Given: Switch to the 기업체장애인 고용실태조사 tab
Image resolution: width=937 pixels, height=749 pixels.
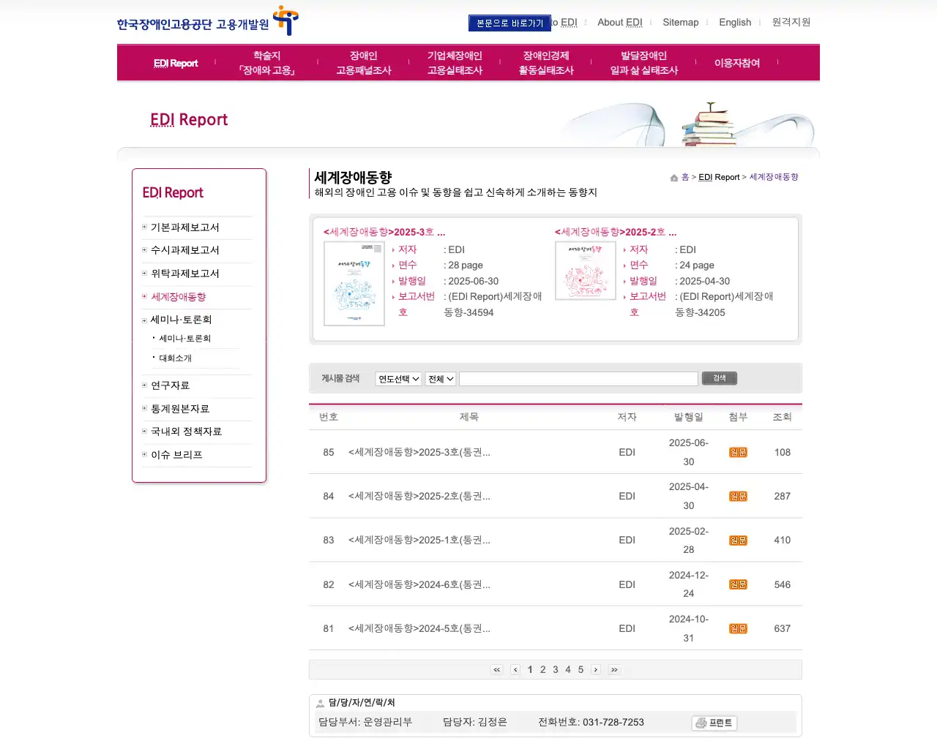Looking at the screenshot, I should click(x=454, y=62).
